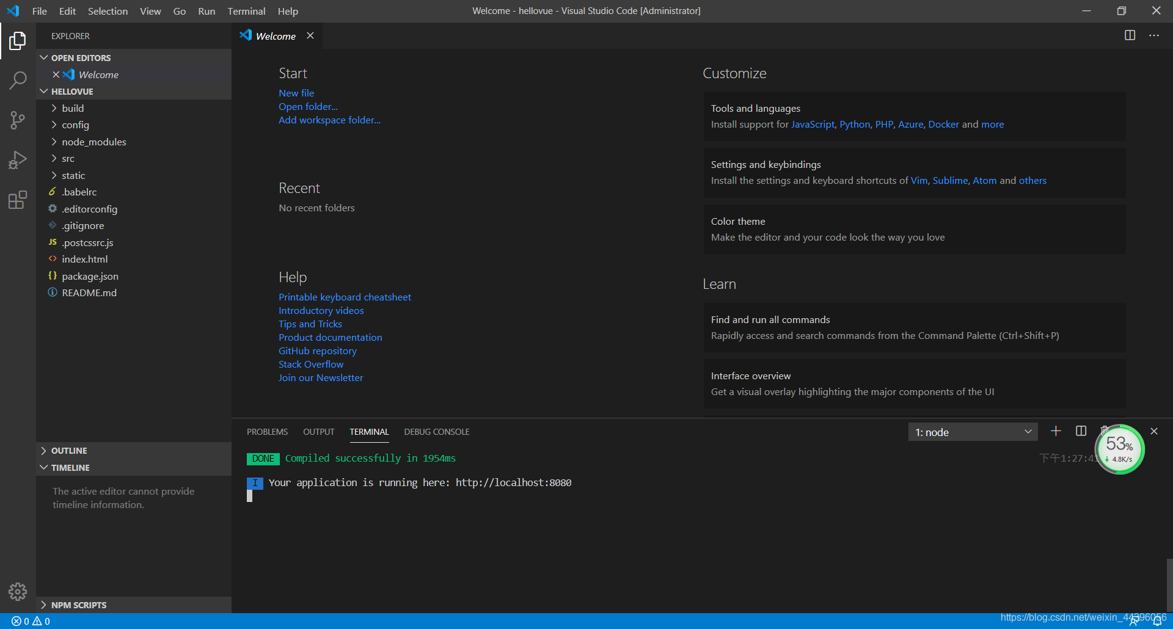Open the terminal selector dropdown '1: node'
Image resolution: width=1173 pixels, height=629 pixels.
(973, 432)
